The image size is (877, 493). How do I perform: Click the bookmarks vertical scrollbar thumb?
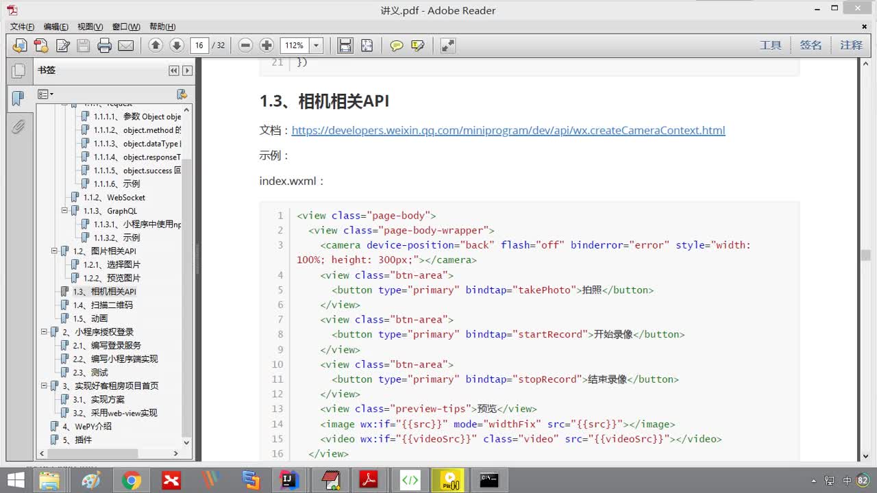click(187, 299)
